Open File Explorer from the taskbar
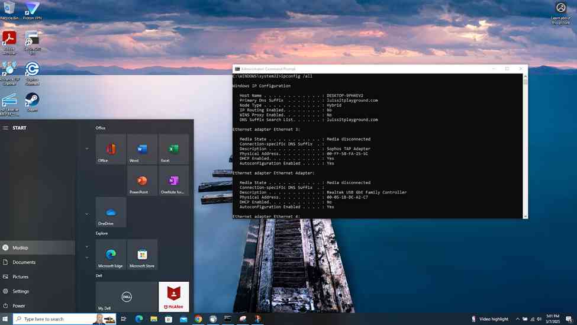Viewport: 577px width, 325px height. (154, 318)
